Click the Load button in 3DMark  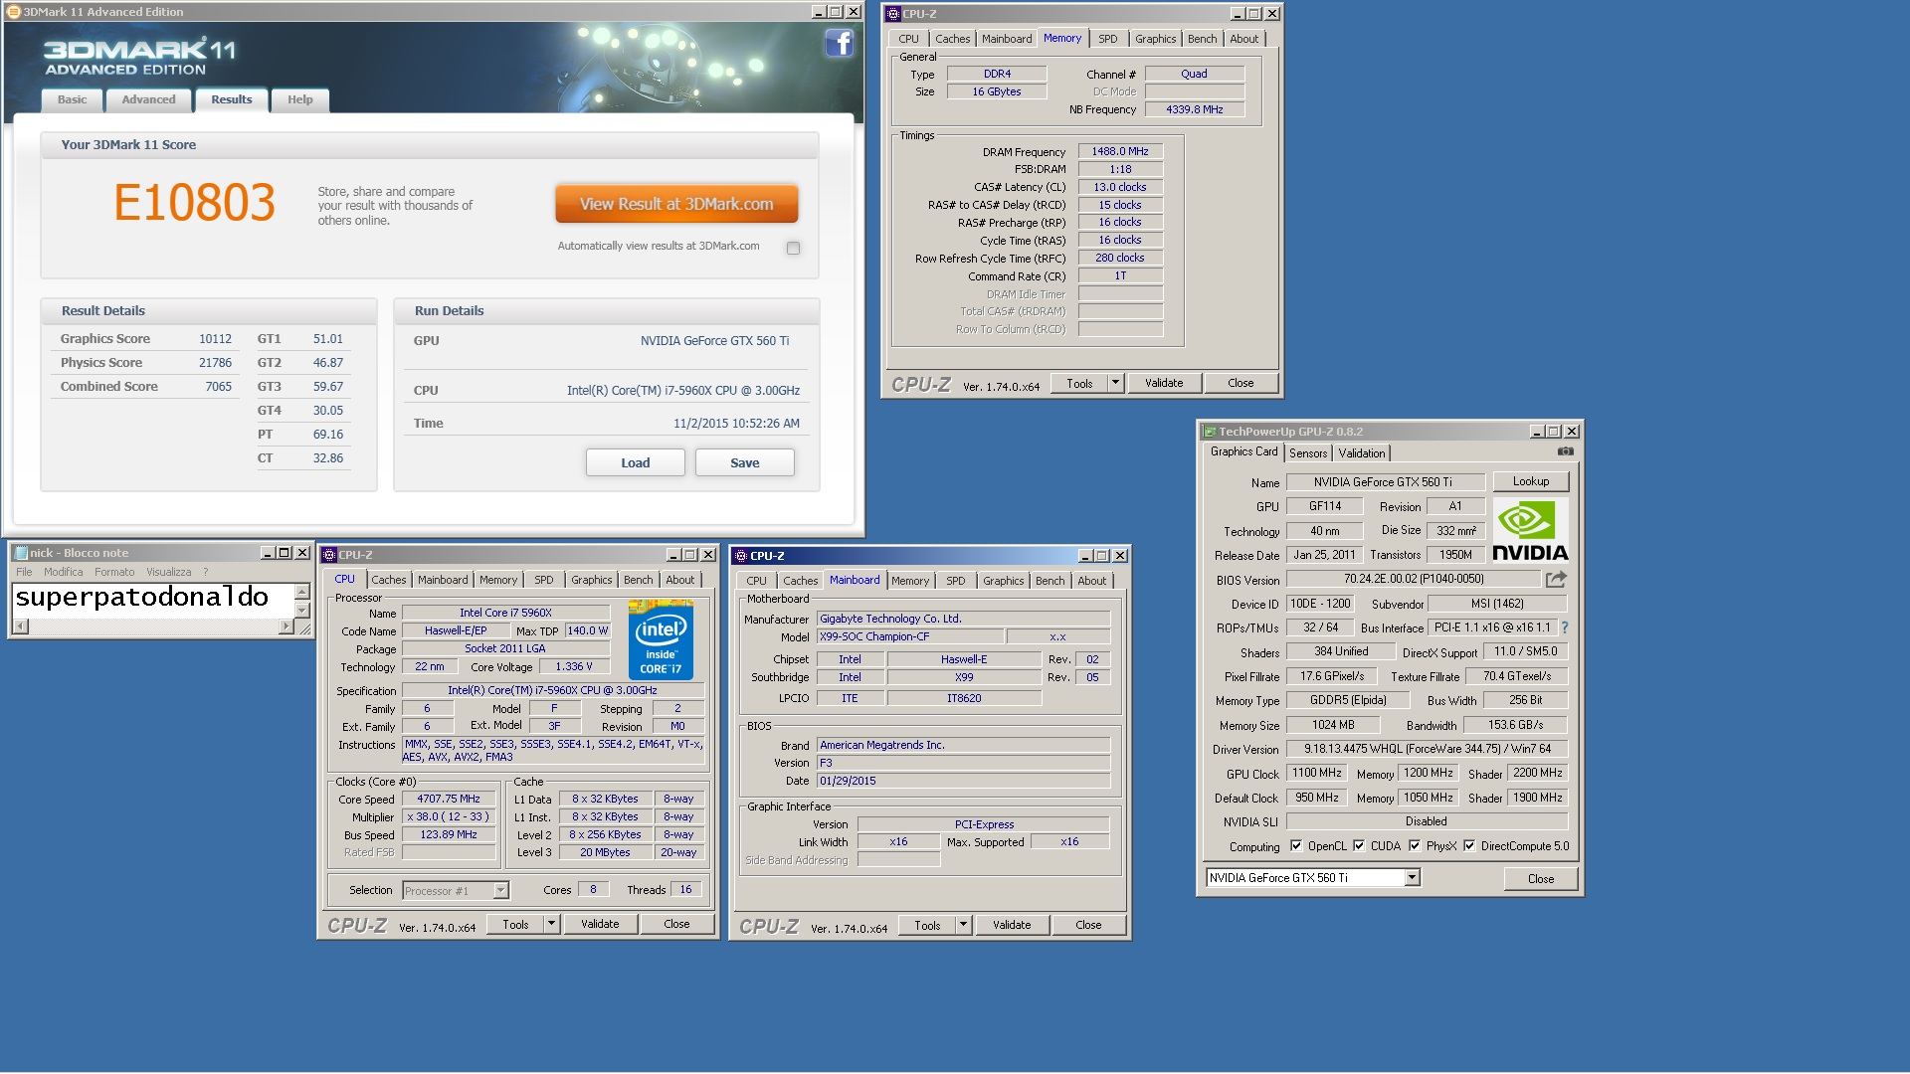635,462
